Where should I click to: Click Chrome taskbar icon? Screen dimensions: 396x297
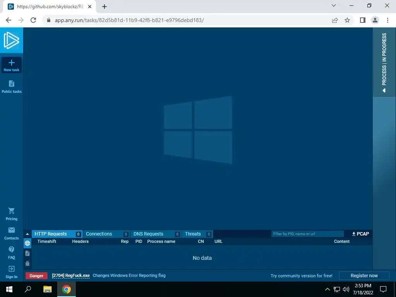coord(67,289)
